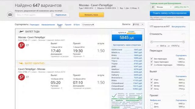The height and width of the screenshot is (109, 195).
Task: Collapse the Стоимость filter section
Action: [183, 34]
